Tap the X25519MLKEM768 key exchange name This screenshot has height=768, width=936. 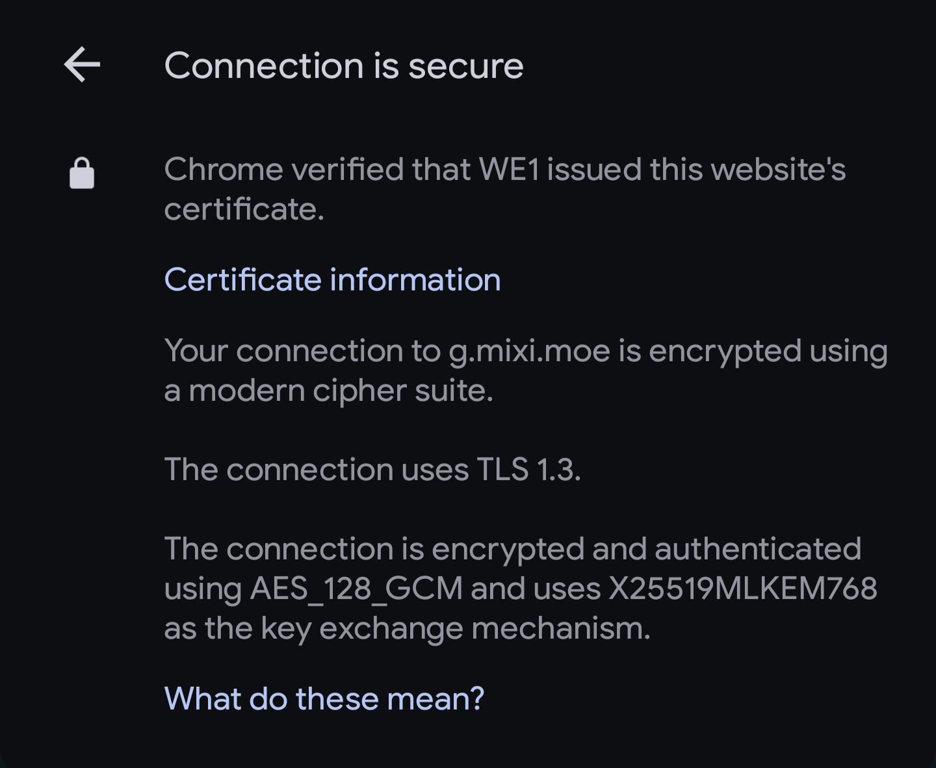pos(742,588)
